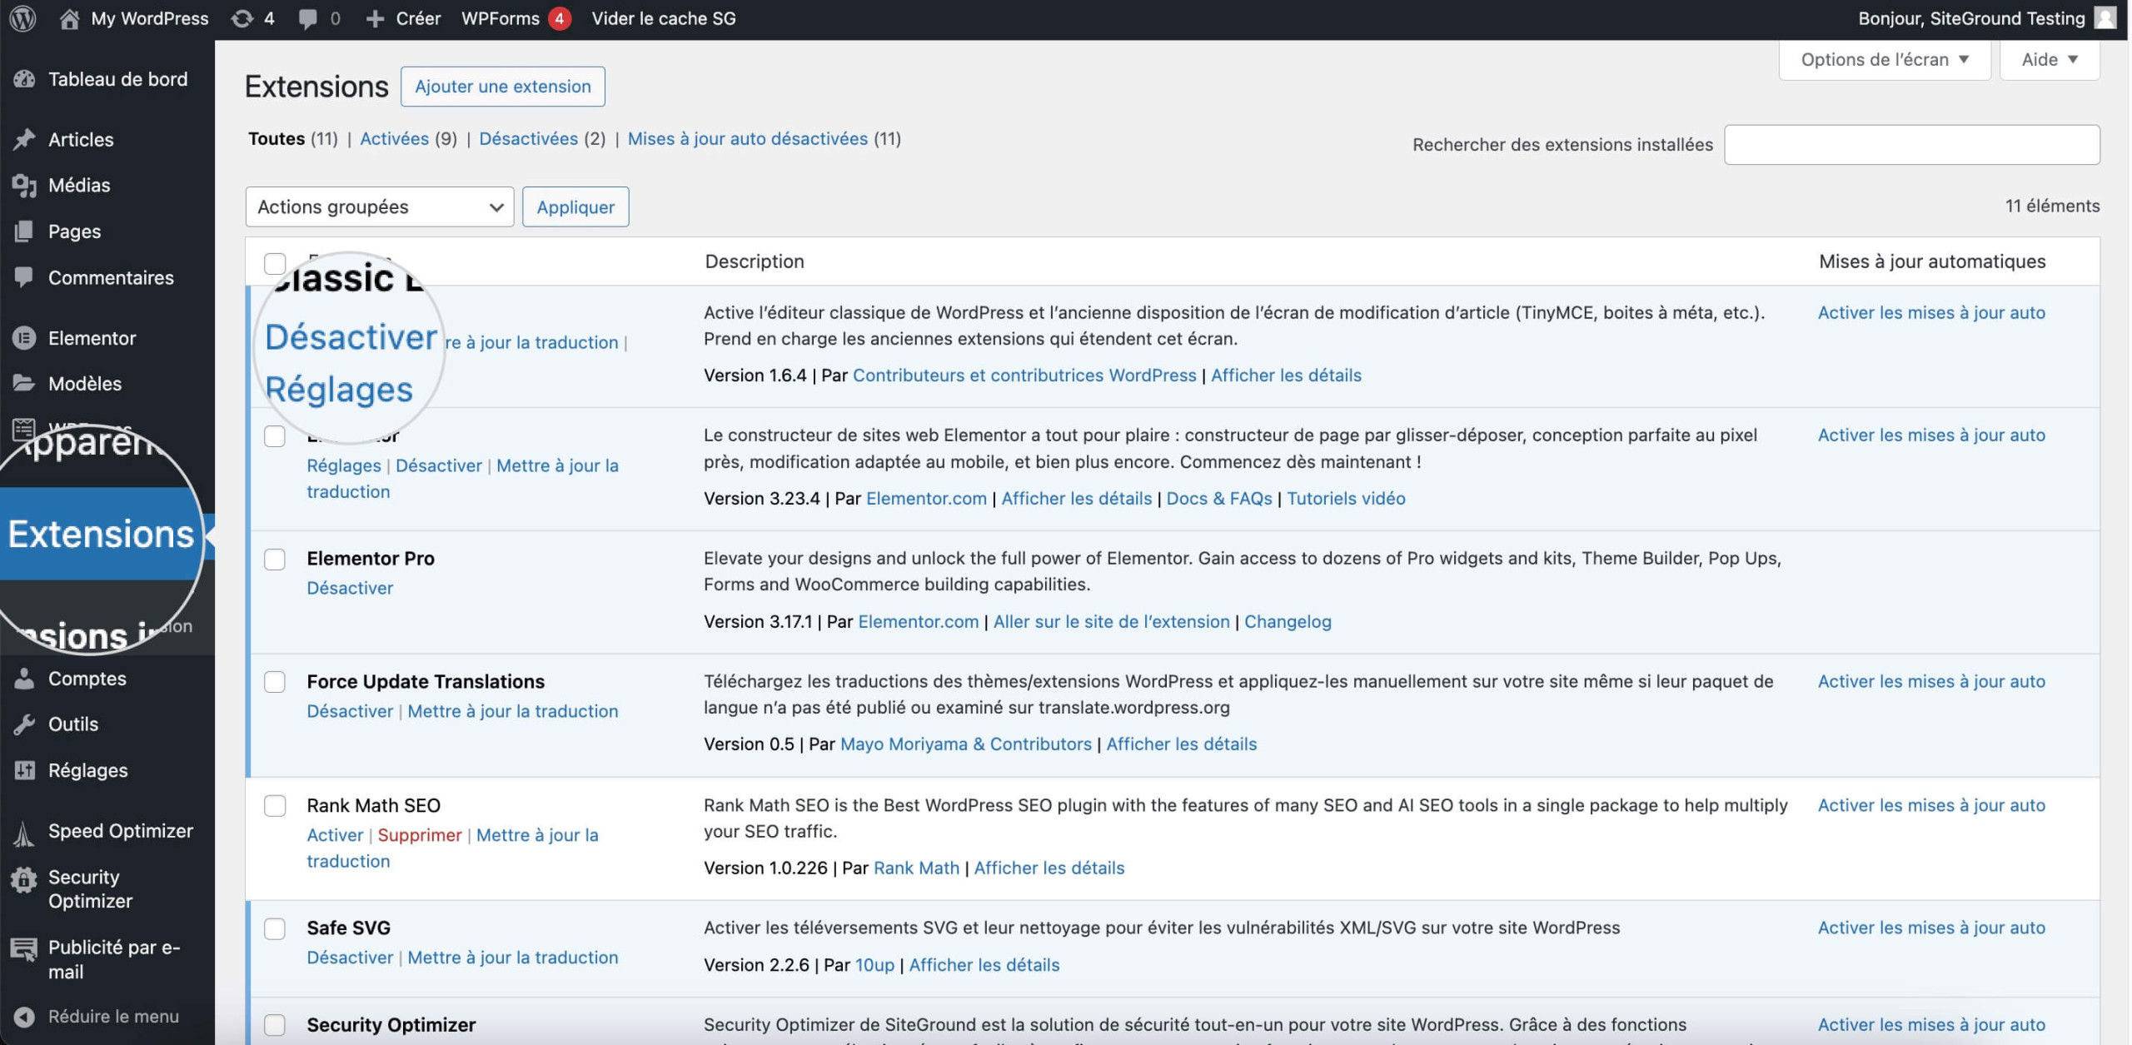Click the Appliquer button

575,207
